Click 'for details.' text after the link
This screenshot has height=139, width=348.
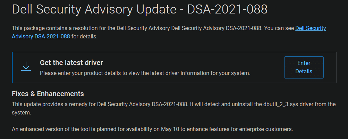pyautogui.click(x=84, y=37)
